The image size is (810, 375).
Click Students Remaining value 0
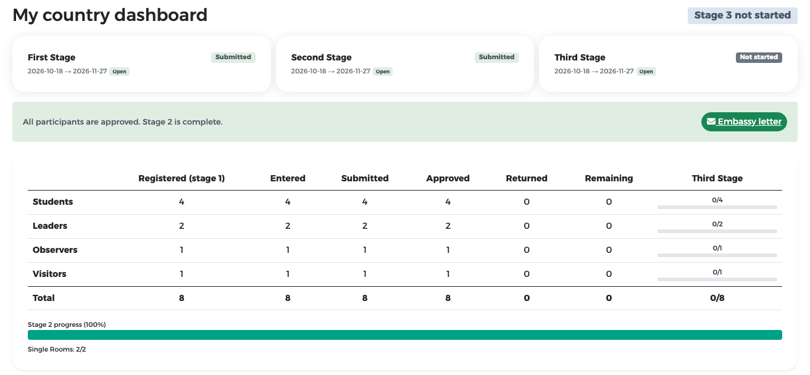coord(609,202)
